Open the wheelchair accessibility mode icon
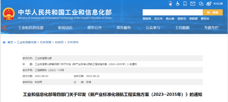Viewport: 228px width, 102px height. click(178, 3)
